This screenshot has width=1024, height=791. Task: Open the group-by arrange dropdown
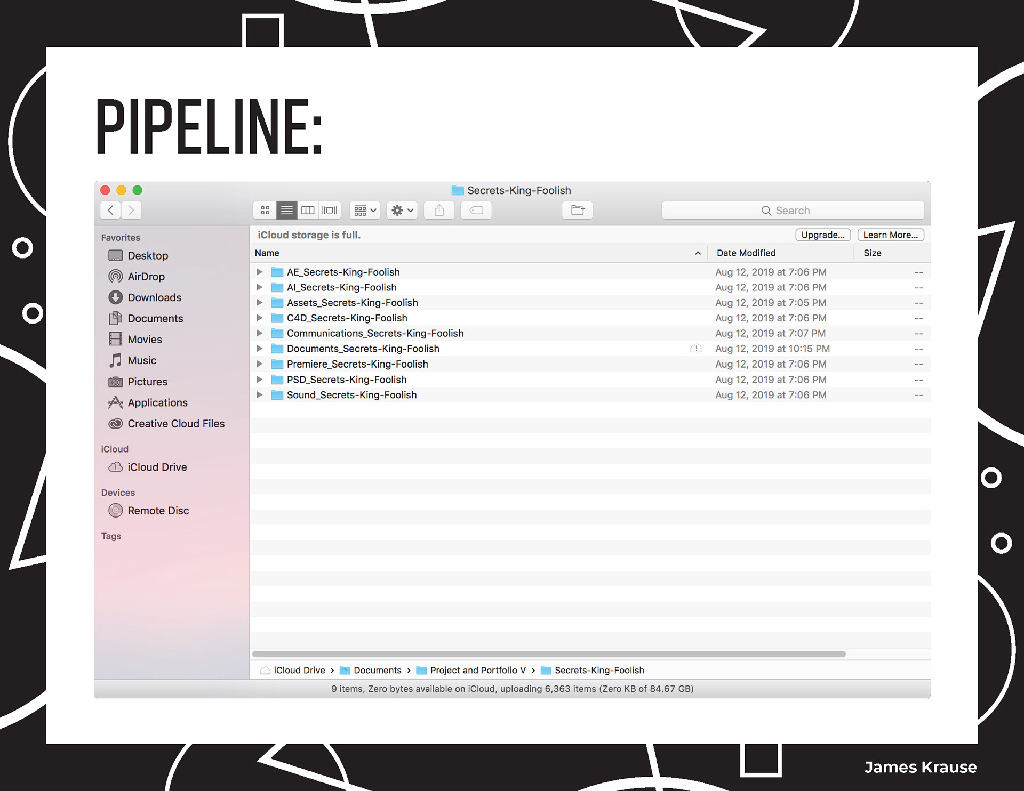365,211
